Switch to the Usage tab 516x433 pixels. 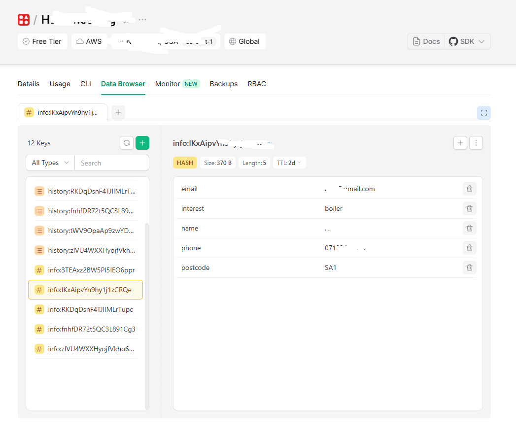(60, 84)
